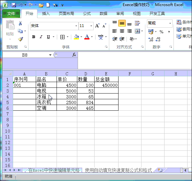
Task: Click the Copy icon in clipboard group
Action: (20, 31)
